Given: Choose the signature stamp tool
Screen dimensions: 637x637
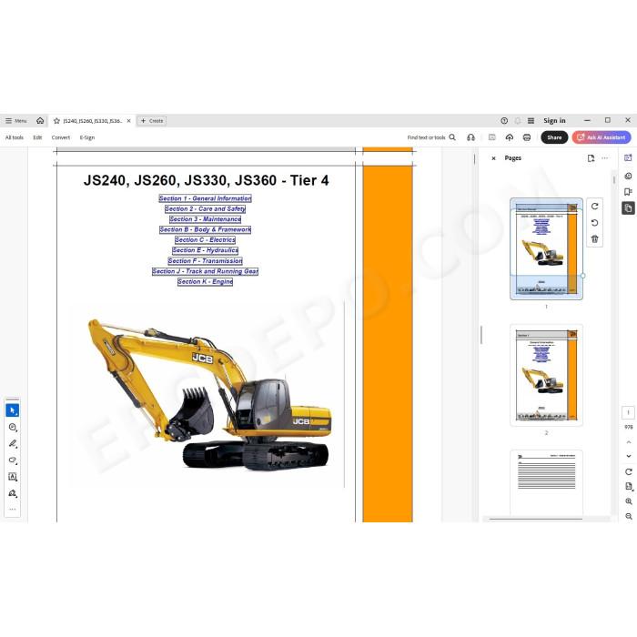Looking at the screenshot, I should pos(12,493).
